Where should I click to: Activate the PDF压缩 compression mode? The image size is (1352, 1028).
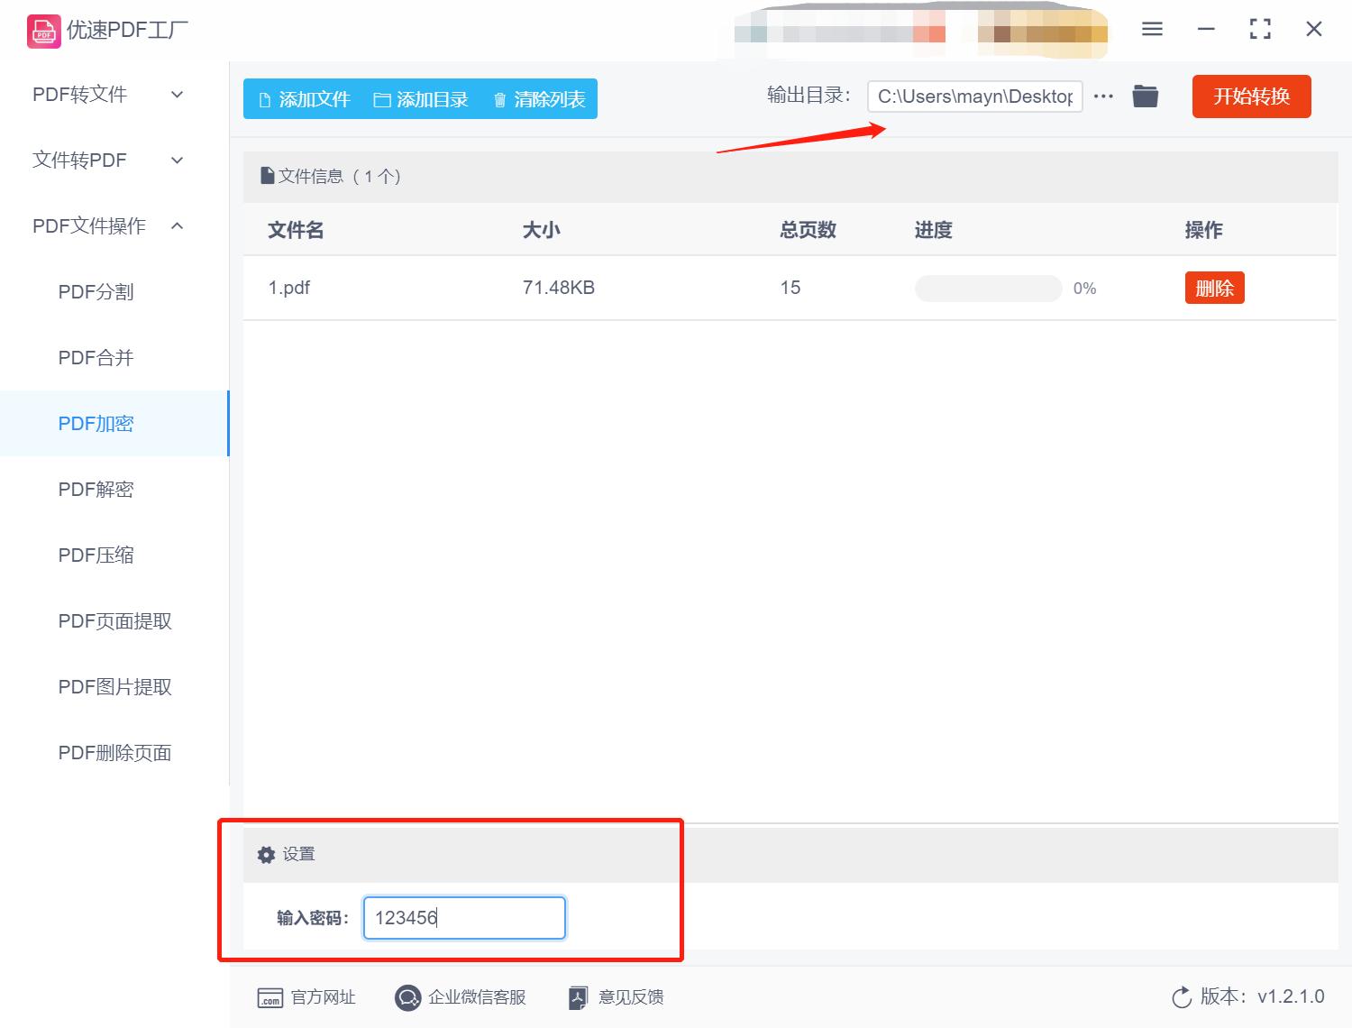coord(96,555)
